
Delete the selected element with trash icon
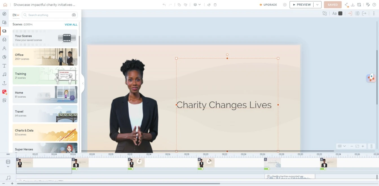215,5
